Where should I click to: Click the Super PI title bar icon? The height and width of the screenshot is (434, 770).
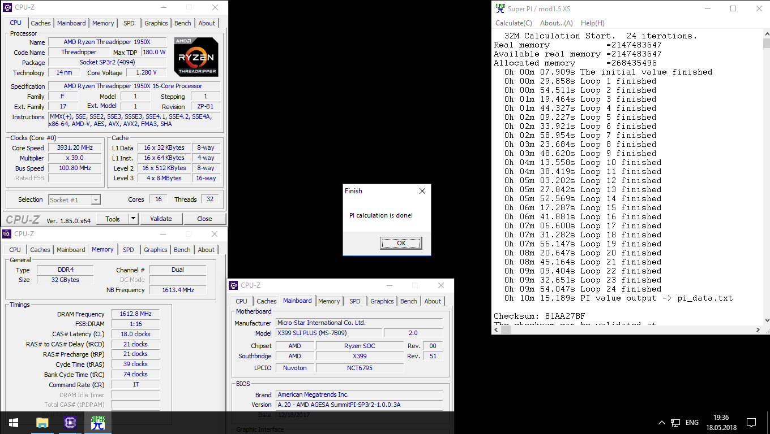click(500, 8)
